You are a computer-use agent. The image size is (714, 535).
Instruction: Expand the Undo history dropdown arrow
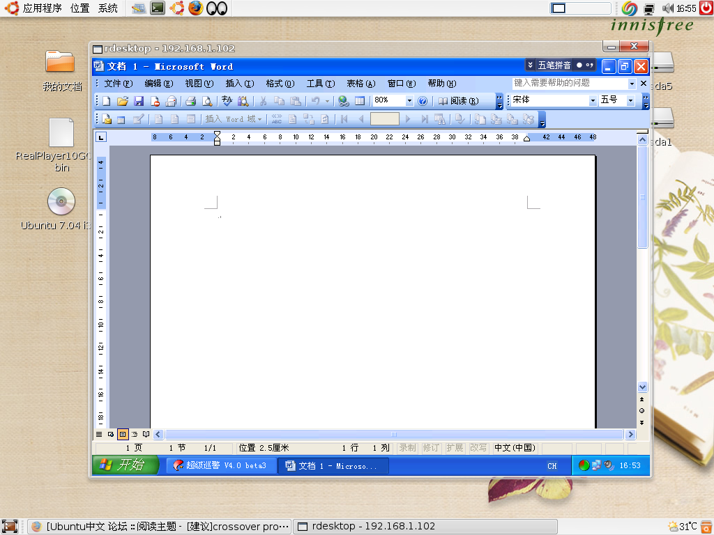327,102
